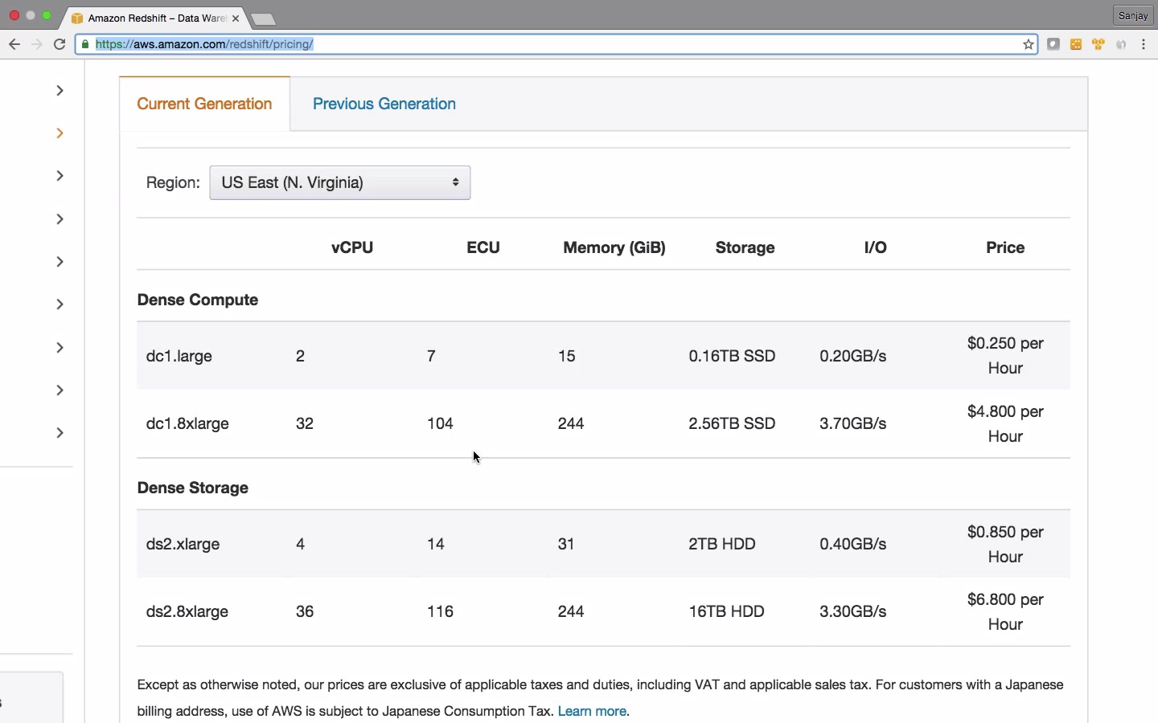Open the Chrome three-dot menu
The height and width of the screenshot is (723, 1158).
[1146, 45]
